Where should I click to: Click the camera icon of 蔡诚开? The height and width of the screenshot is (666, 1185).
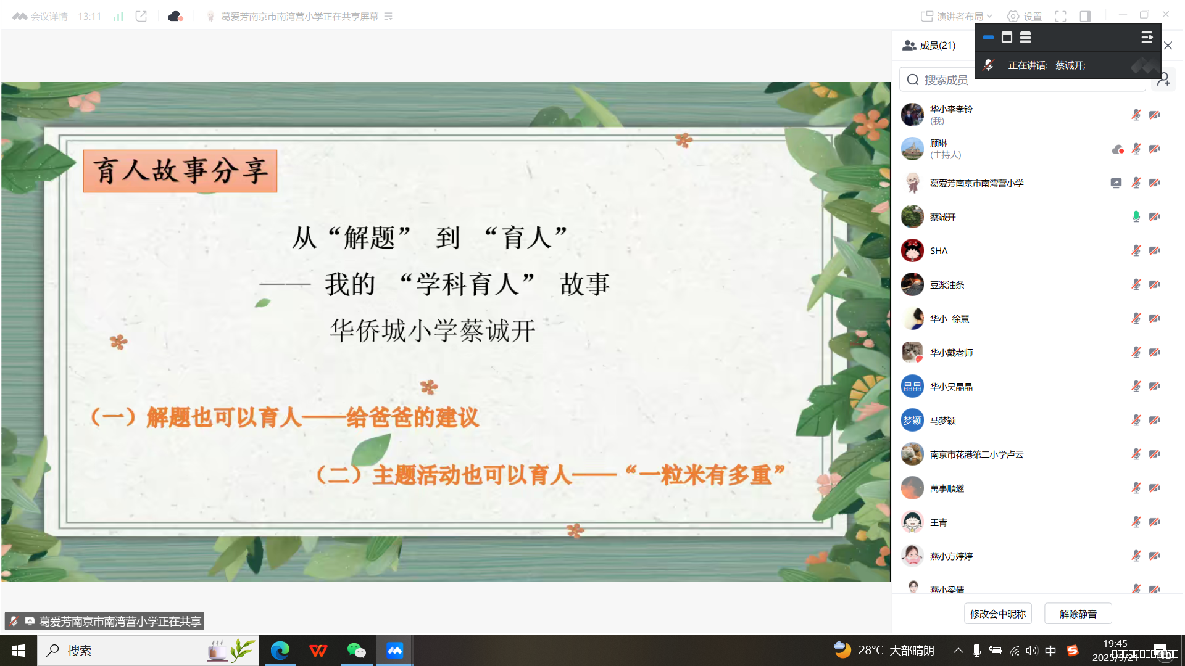(x=1154, y=217)
